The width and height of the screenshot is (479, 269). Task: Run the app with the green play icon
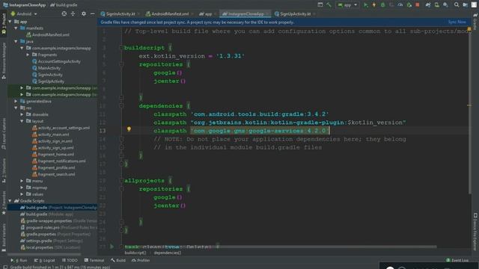365,5
